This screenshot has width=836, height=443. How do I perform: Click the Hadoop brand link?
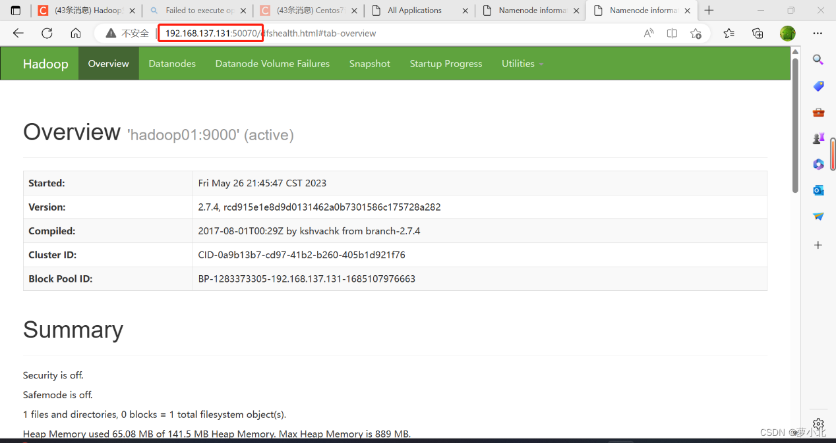pyautogui.click(x=45, y=64)
